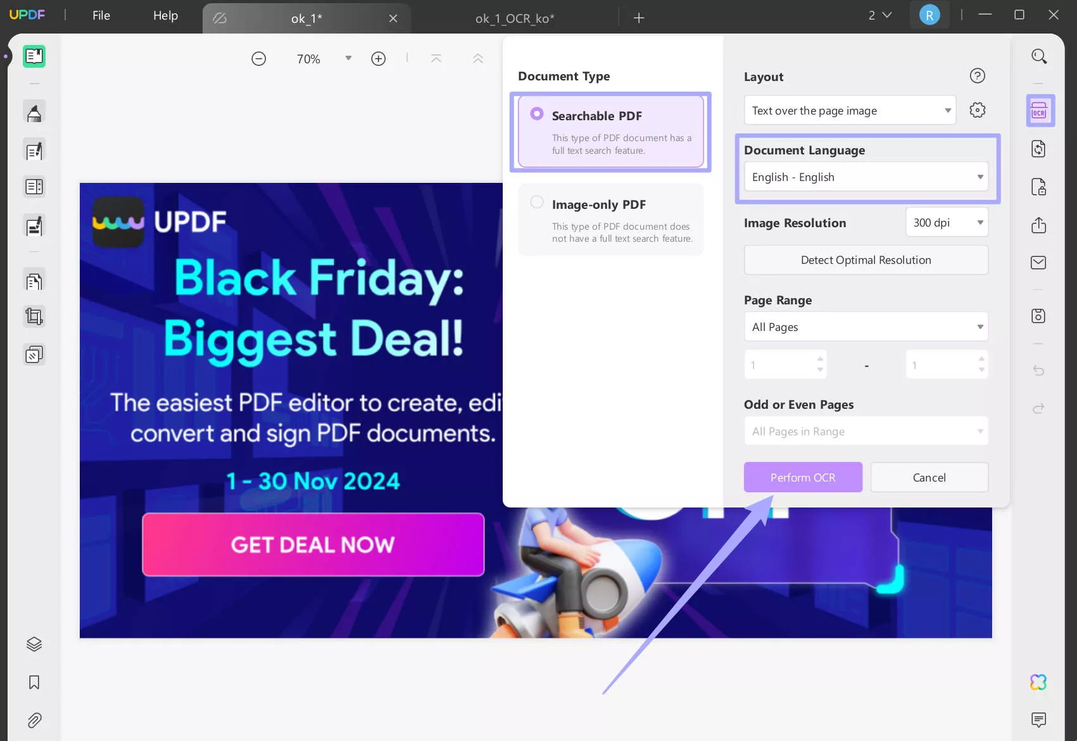Zoom out with the minus icon
The image size is (1077, 741).
point(258,59)
